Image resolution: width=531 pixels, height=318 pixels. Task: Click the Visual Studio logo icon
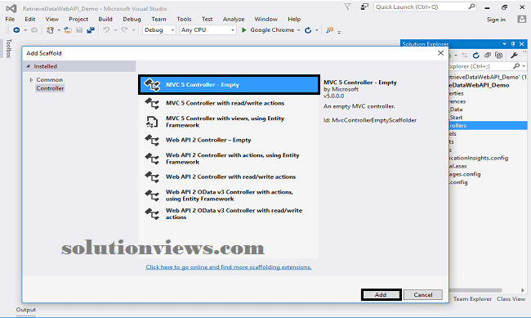pos(11,8)
